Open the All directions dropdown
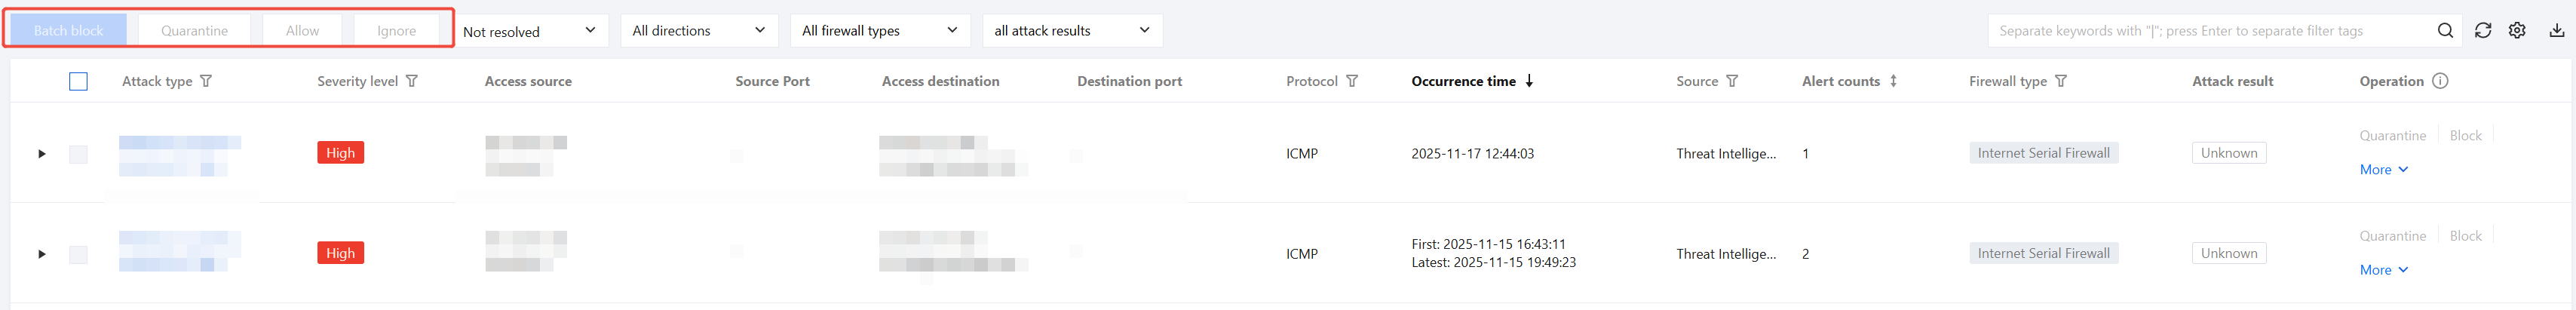 pyautogui.click(x=699, y=31)
